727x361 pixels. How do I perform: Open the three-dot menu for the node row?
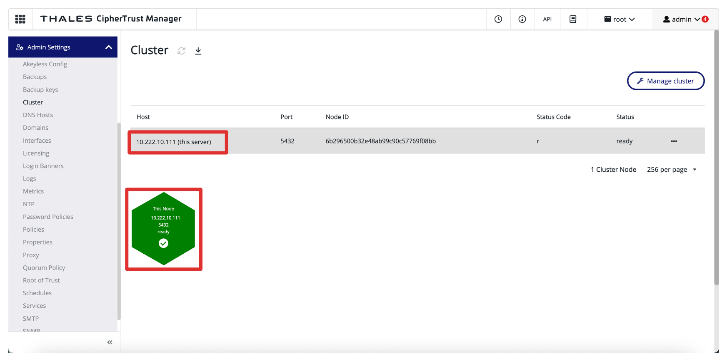pos(674,141)
